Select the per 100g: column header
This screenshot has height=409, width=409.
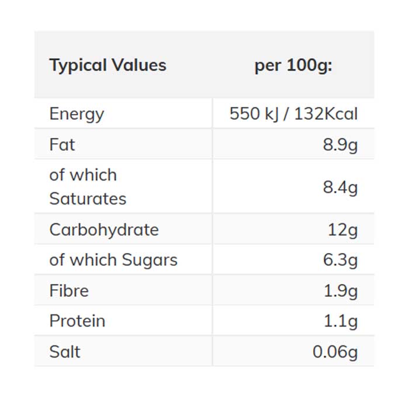(x=293, y=65)
